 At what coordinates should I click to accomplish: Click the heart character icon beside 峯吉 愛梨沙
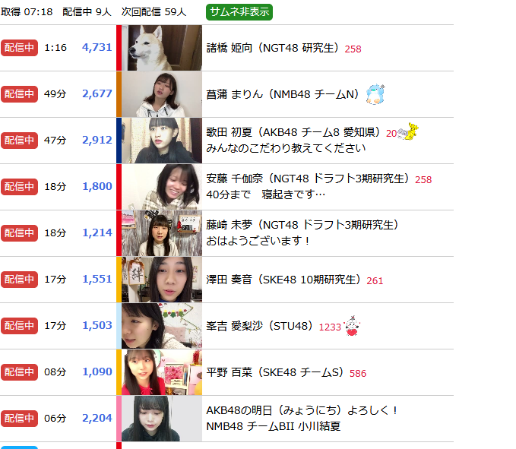point(352,326)
